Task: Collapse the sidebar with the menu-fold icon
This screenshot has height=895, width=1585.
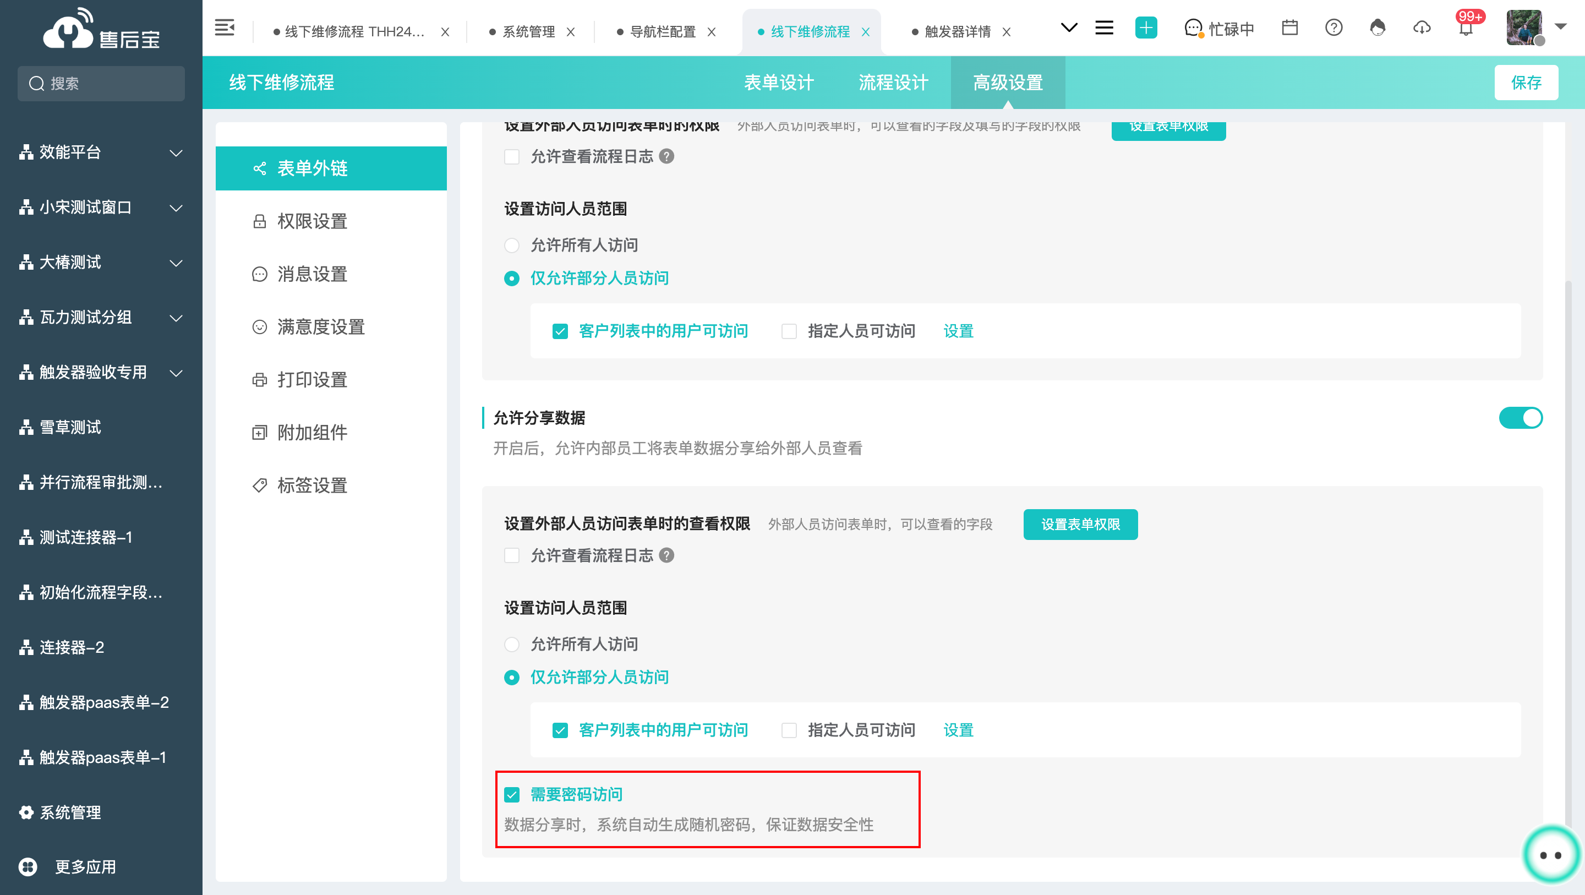Action: coord(225,28)
